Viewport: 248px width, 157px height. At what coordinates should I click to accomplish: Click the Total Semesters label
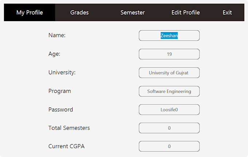(x=69, y=128)
